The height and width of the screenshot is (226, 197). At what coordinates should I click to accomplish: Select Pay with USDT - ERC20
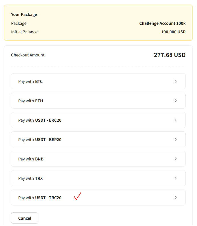pyautogui.click(x=98, y=120)
